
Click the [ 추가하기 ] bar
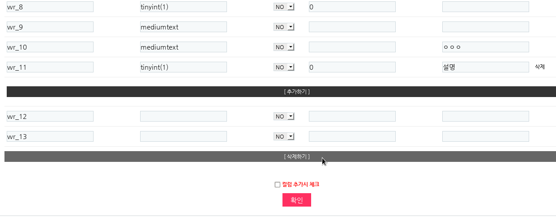coord(280,92)
